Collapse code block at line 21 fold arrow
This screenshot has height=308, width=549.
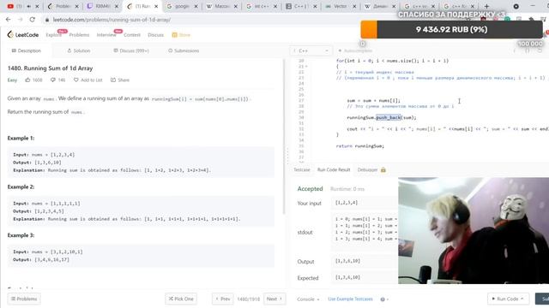(x=307, y=67)
